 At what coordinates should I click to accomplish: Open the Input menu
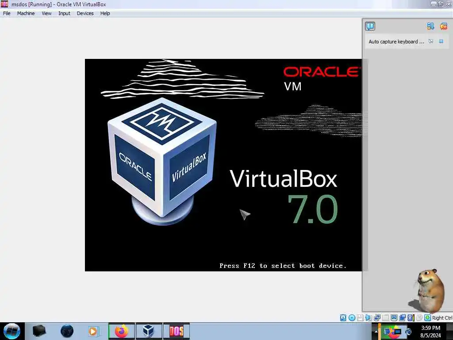coord(64,13)
